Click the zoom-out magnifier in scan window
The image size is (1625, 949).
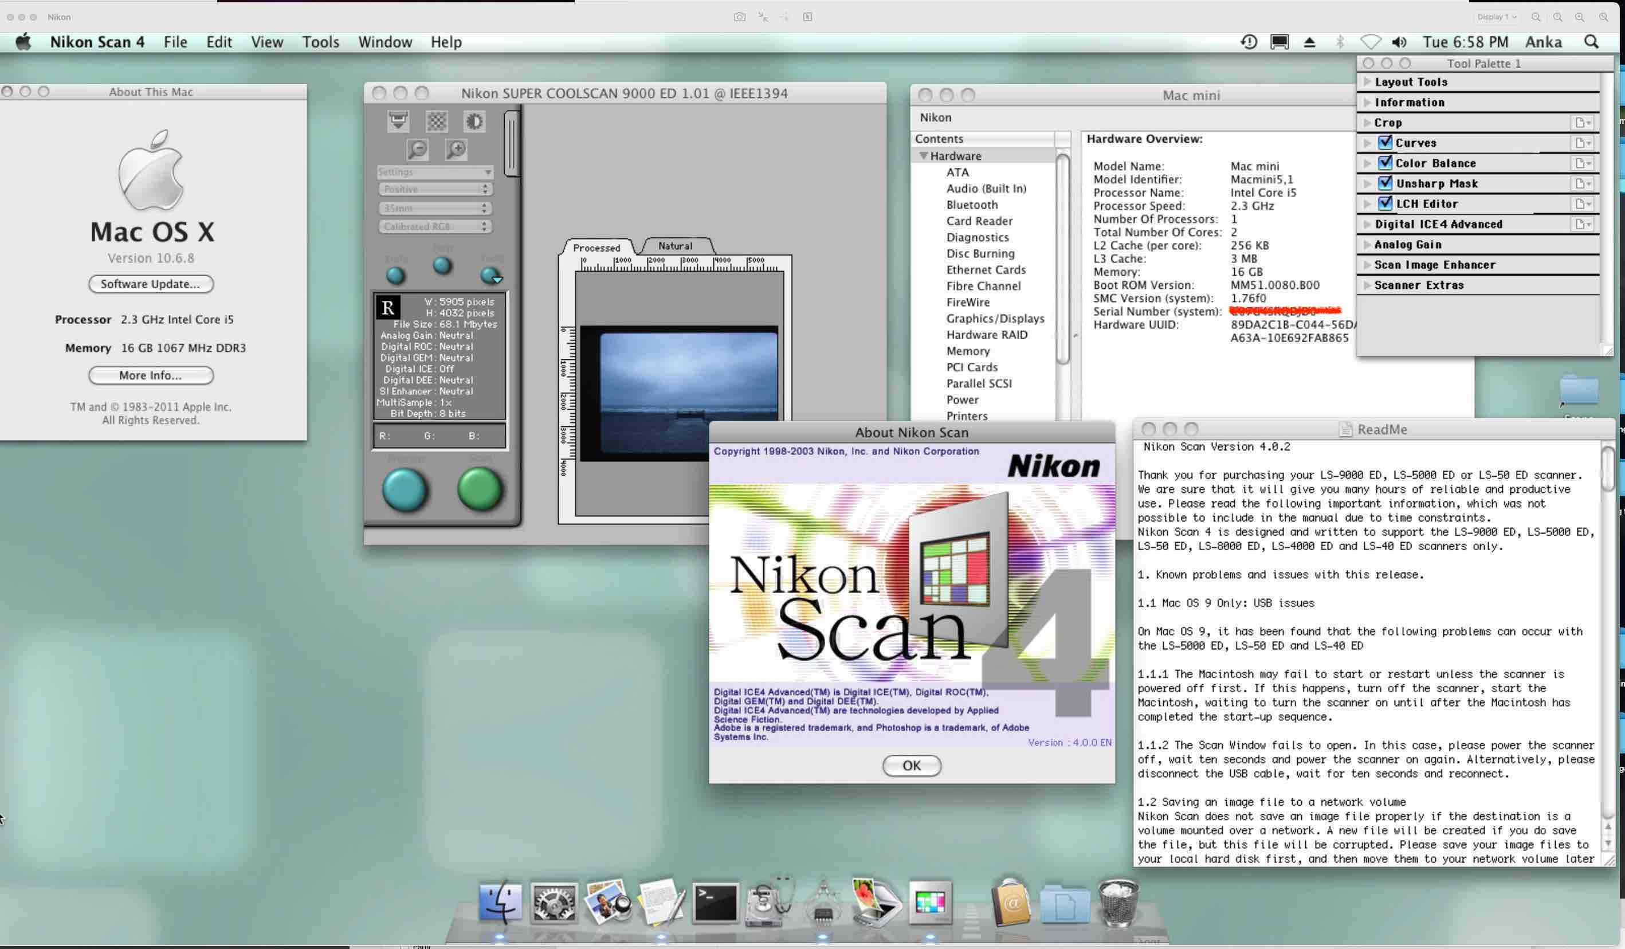click(x=418, y=150)
